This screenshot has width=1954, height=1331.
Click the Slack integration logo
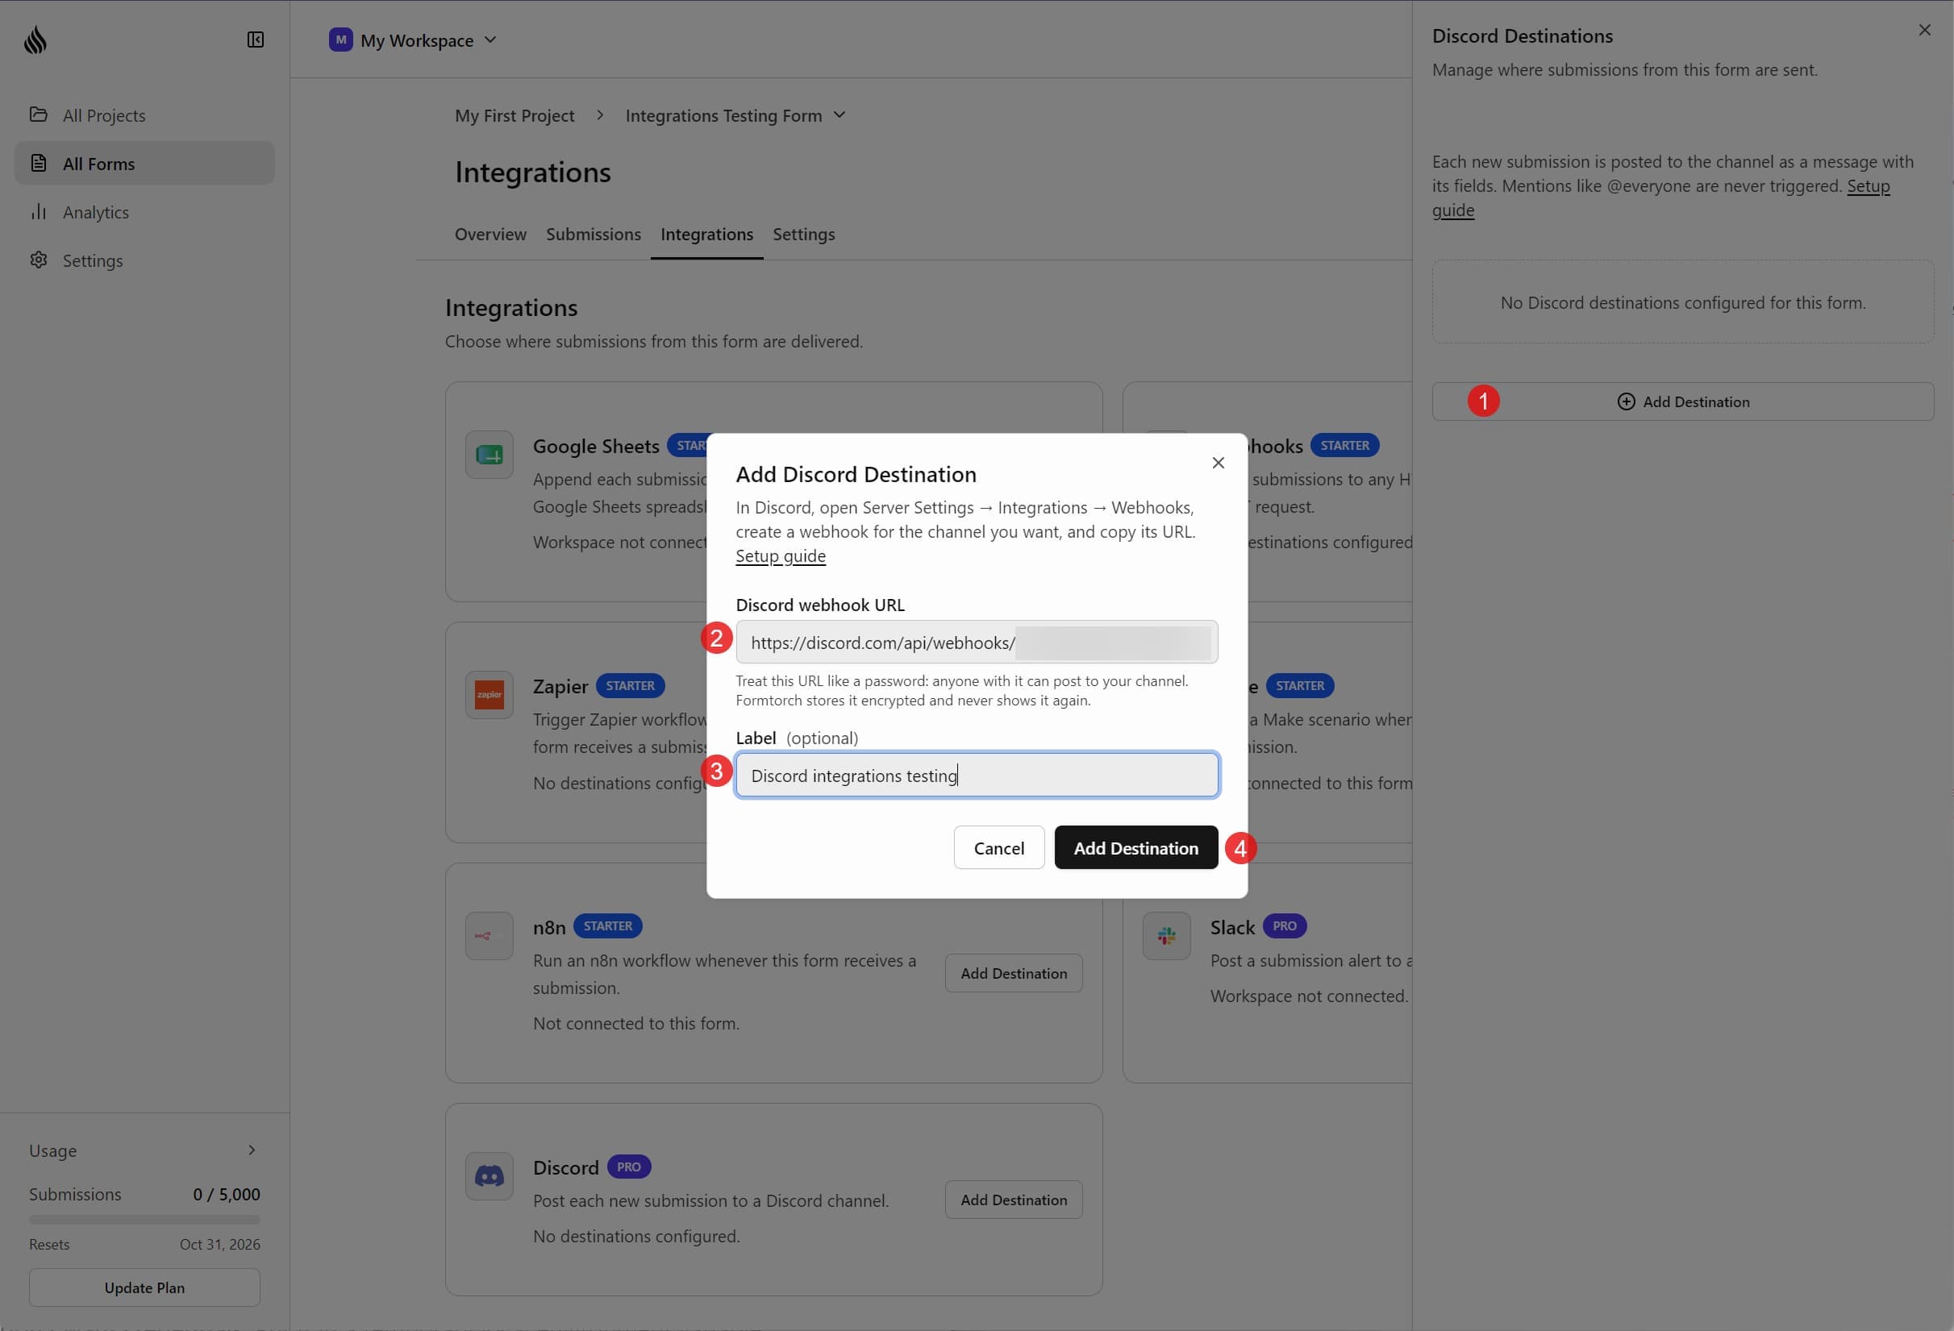(x=1166, y=935)
